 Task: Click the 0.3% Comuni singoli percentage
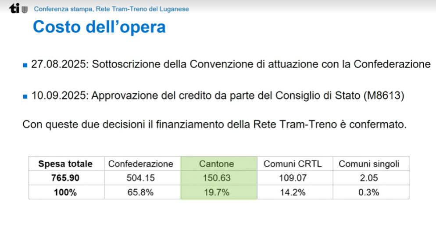pos(369,192)
